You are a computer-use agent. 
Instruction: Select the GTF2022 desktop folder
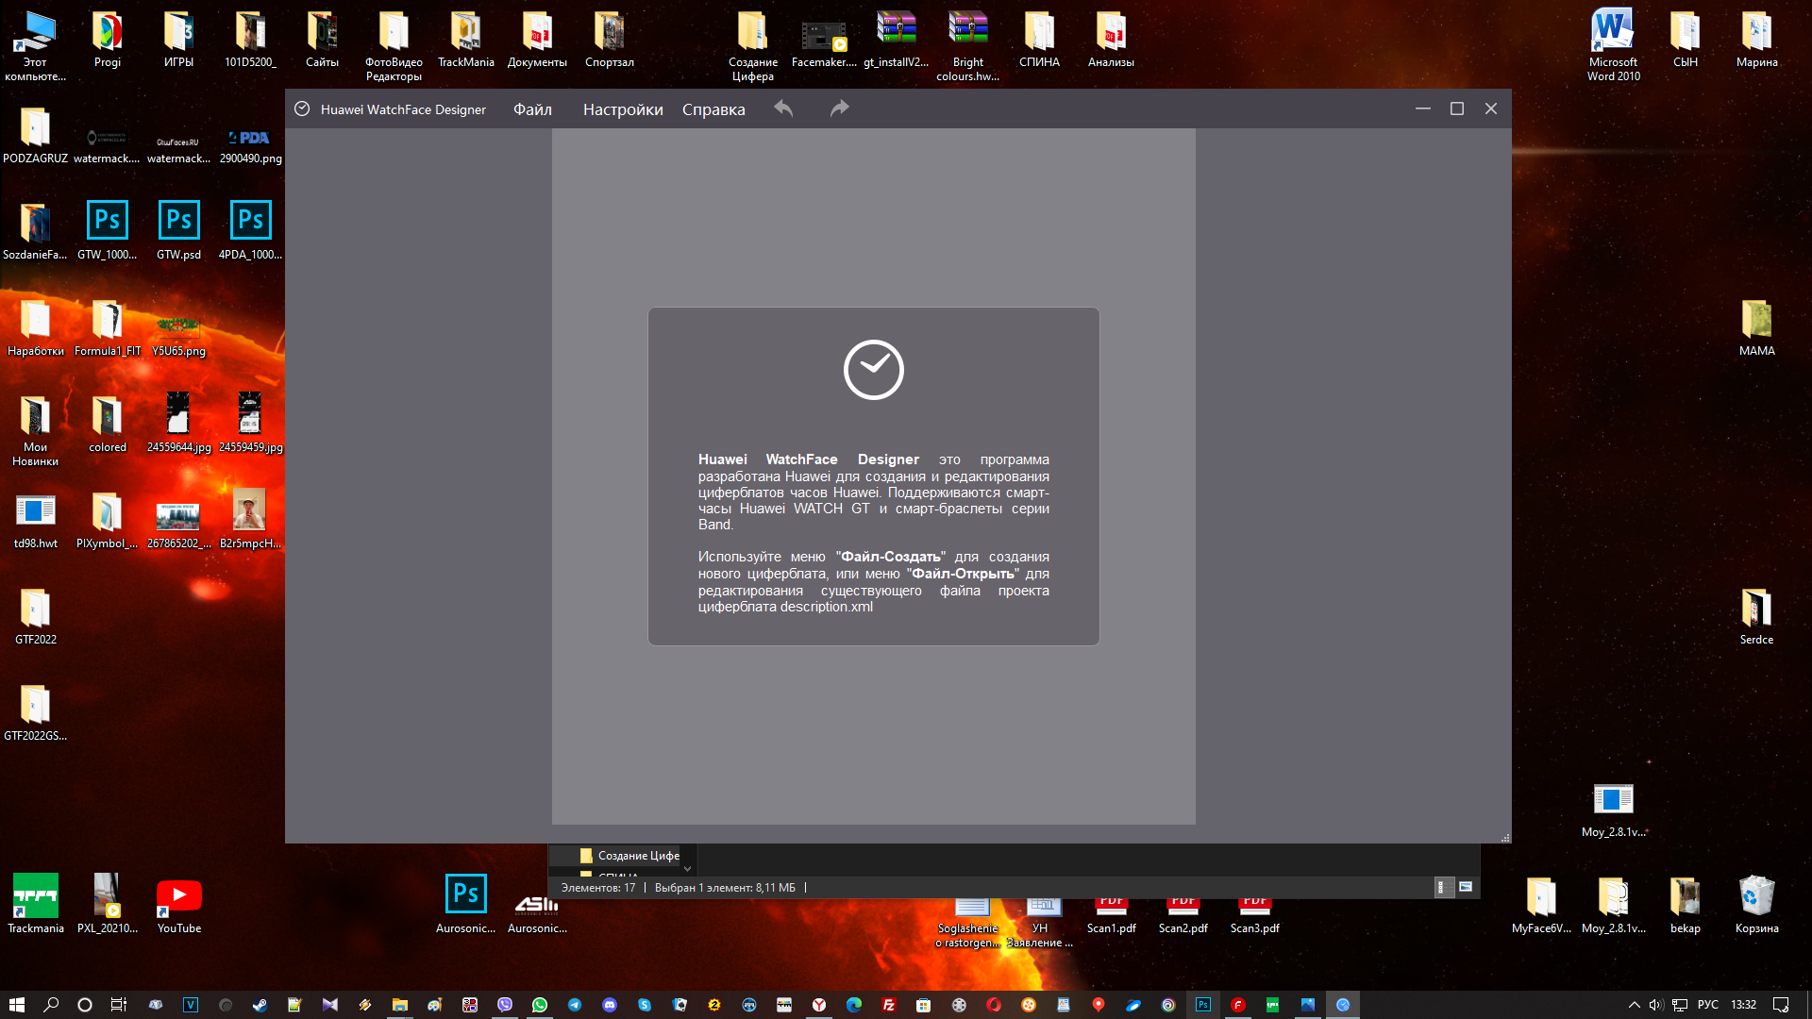[x=36, y=615]
